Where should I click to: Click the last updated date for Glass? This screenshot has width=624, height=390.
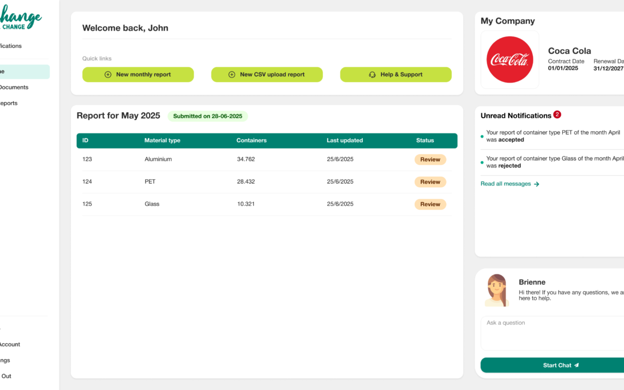click(340, 204)
